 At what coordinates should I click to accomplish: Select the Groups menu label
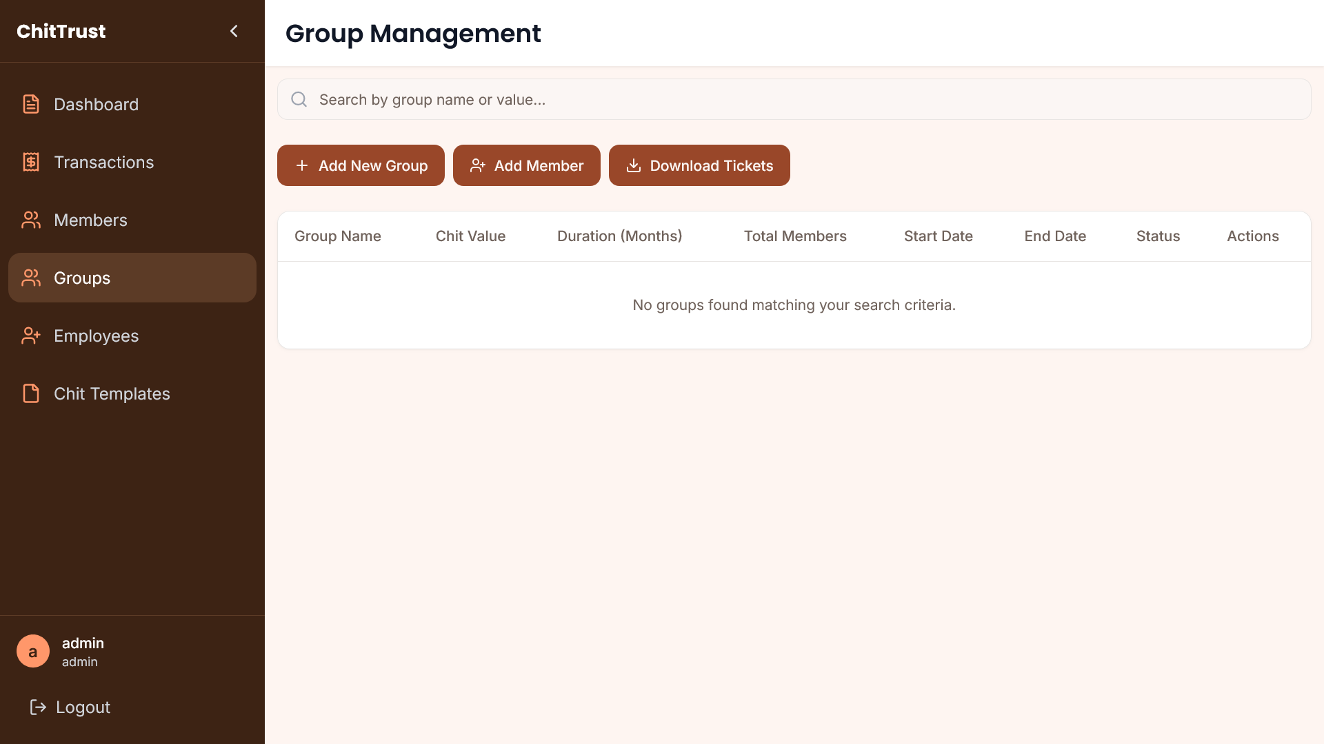click(82, 278)
